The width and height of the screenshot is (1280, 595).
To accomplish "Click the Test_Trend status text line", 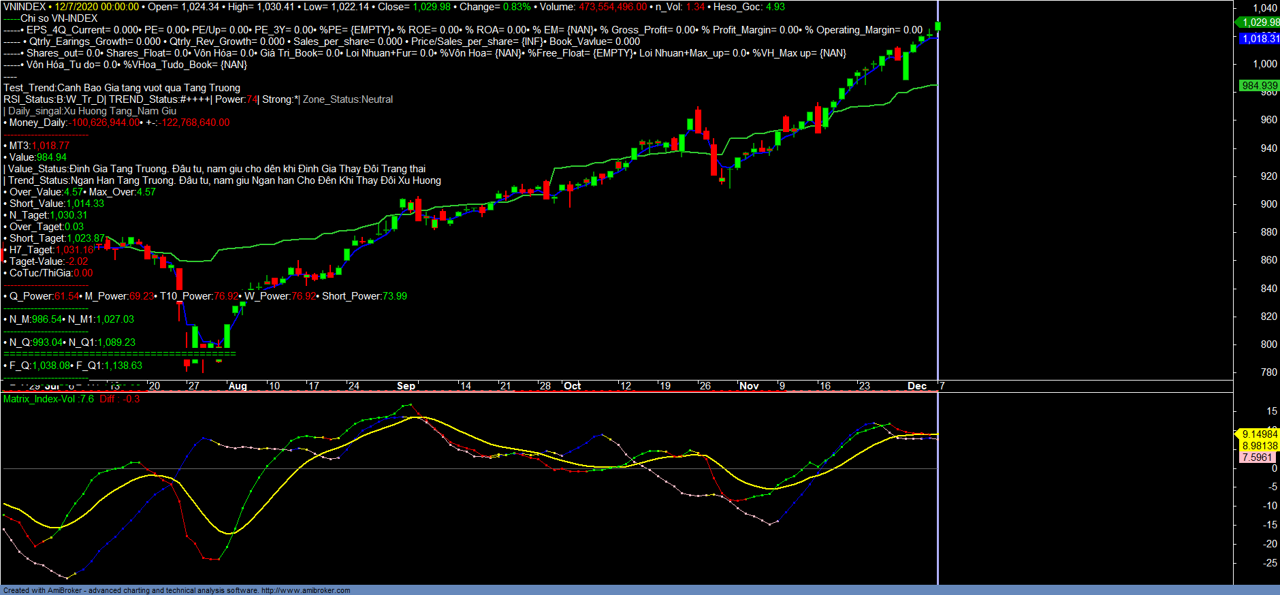I will coord(122,88).
